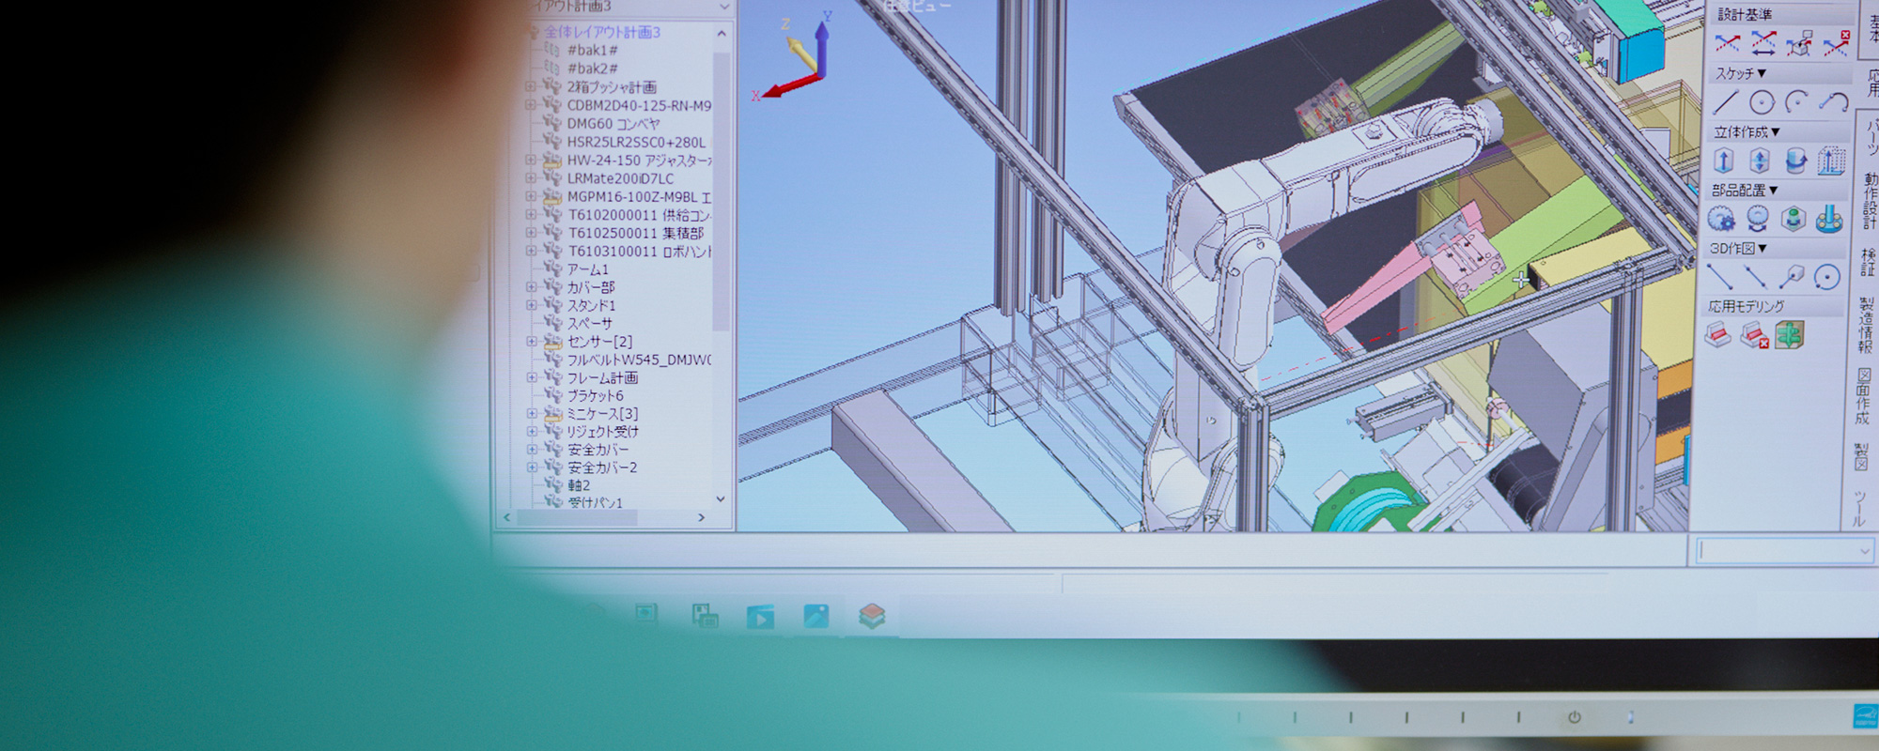Select the 3D drawing circle tool
This screenshot has height=751, width=1879.
[x=1826, y=277]
